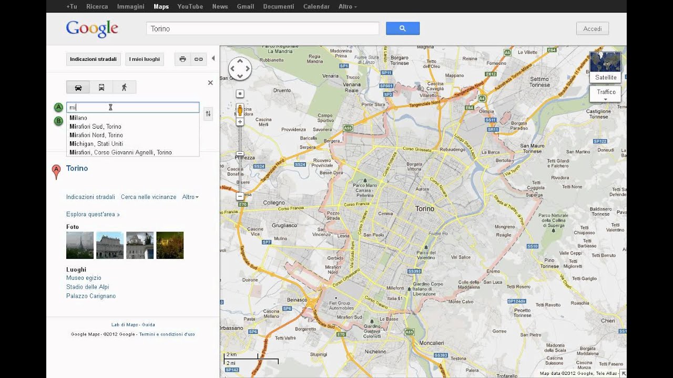Screen dimensions: 673x378
Task: Collapse the side panel arrow
Action: [213, 59]
